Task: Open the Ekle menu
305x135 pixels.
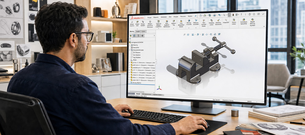Action: click(170, 17)
